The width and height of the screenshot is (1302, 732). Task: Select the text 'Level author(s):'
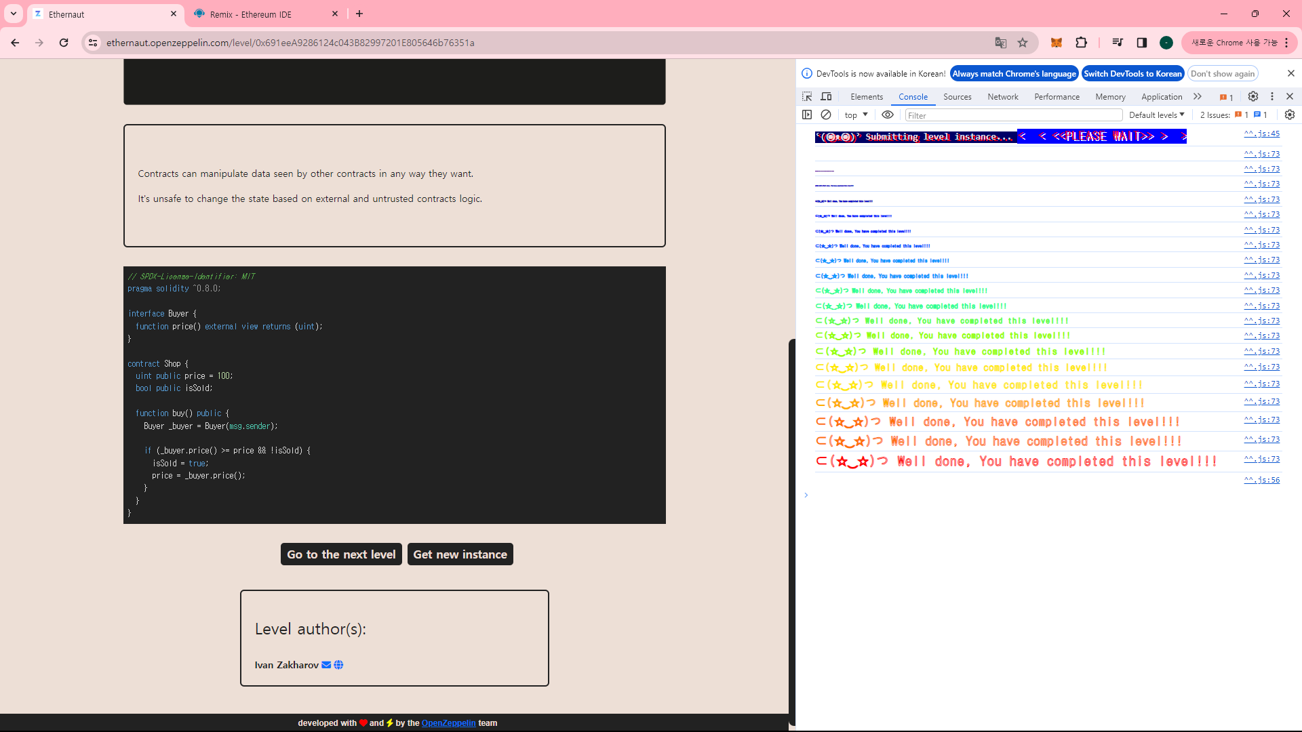point(311,629)
